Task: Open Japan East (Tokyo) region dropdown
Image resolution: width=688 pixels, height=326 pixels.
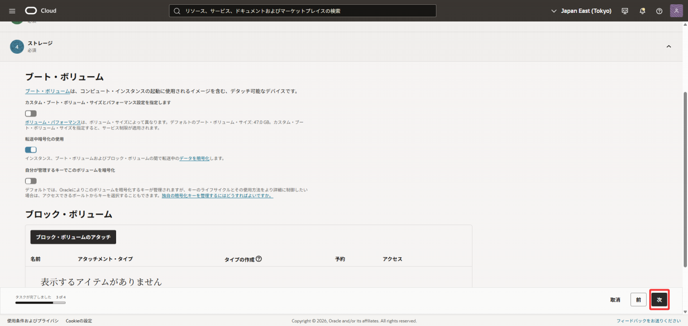Action: (x=582, y=11)
